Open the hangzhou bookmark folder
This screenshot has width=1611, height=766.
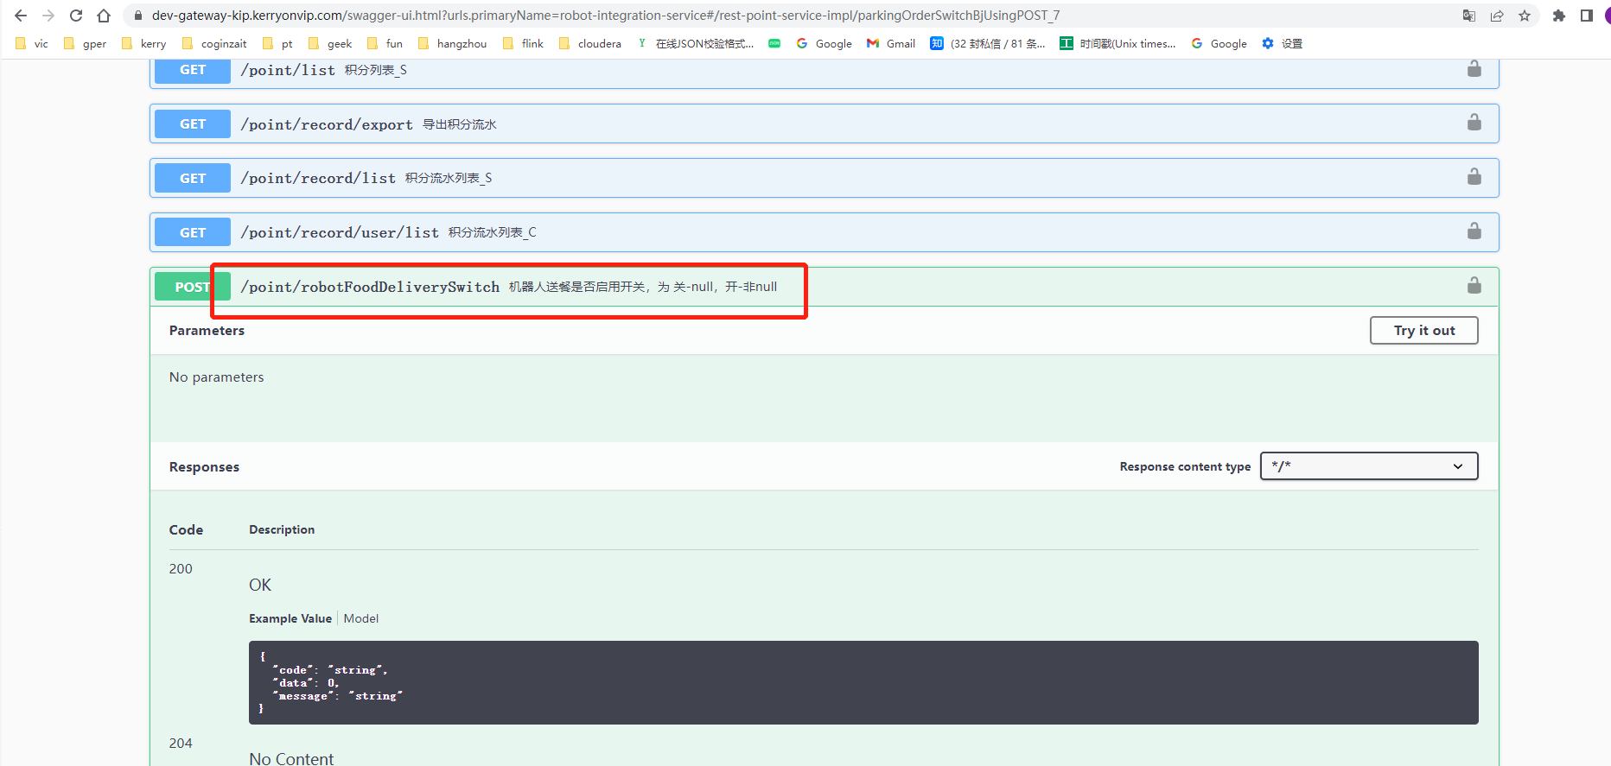point(452,43)
